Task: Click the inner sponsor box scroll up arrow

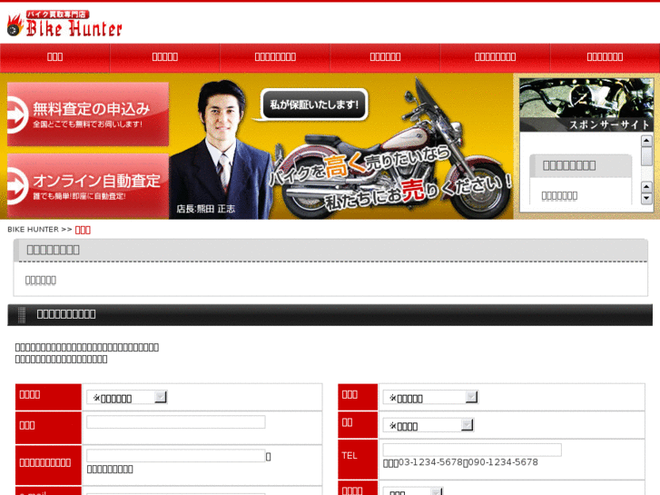Action: [x=646, y=186]
